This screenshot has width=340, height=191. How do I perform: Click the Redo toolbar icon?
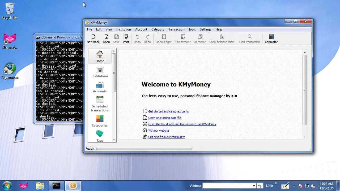[147, 37]
